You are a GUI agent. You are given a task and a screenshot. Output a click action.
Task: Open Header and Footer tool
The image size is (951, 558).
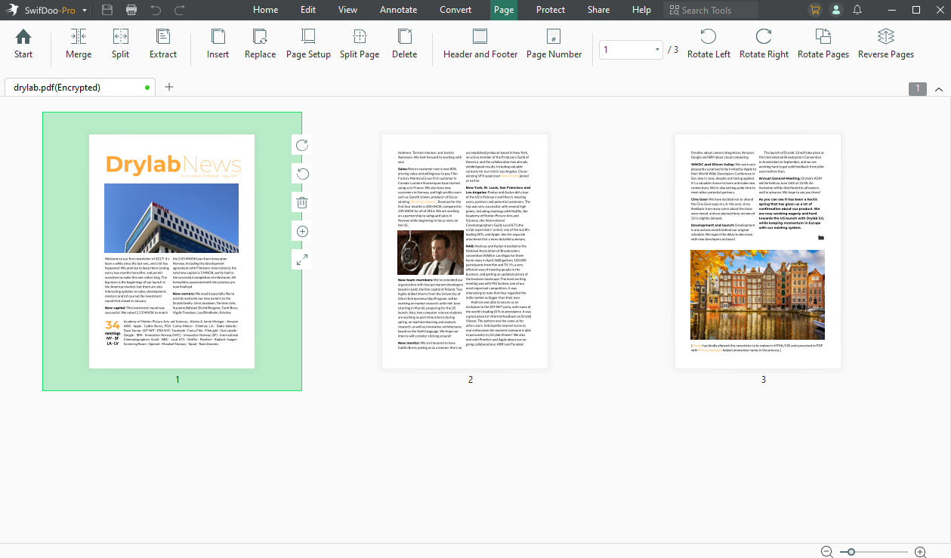point(480,44)
